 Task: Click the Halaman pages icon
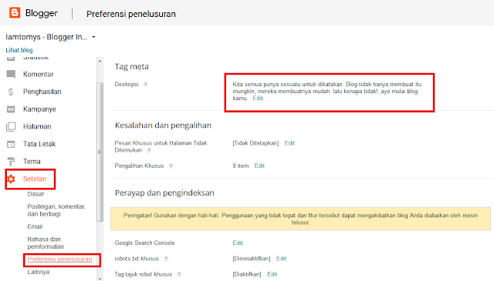11,127
